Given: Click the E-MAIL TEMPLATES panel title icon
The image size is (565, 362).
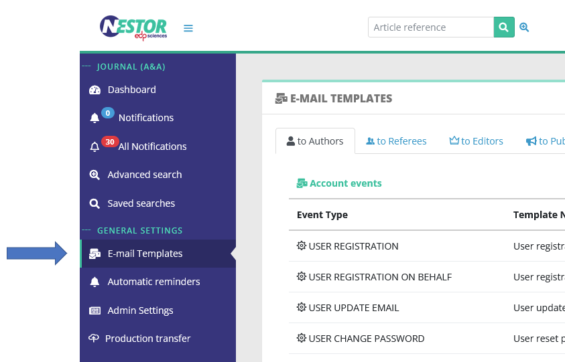Looking at the screenshot, I should (x=281, y=98).
